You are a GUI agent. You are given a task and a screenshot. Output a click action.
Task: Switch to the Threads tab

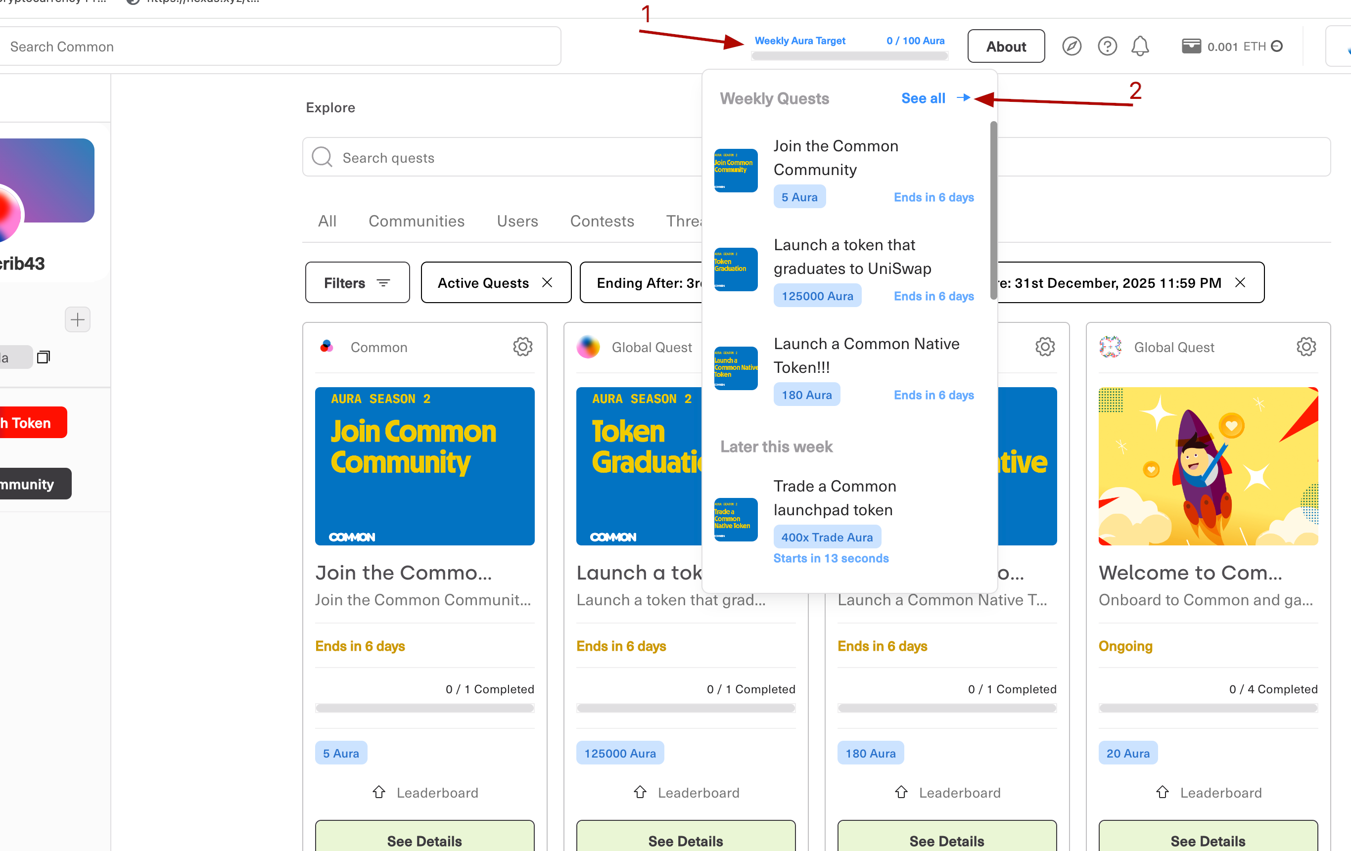684,221
